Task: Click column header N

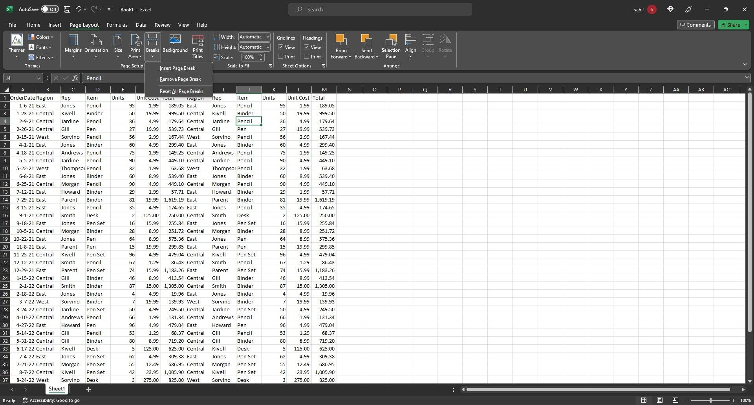Action: (349, 89)
